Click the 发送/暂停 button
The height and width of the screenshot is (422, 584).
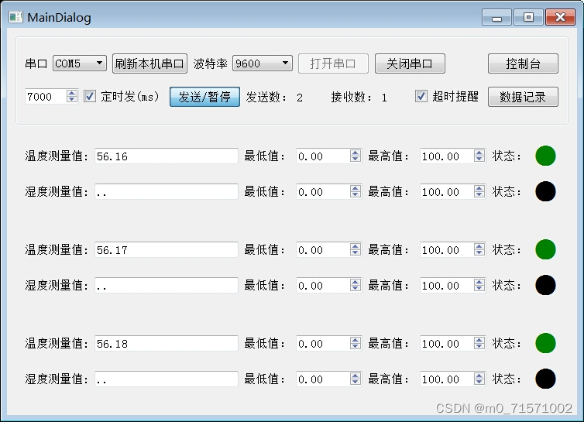(204, 97)
